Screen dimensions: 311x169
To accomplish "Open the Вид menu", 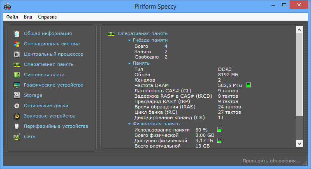I will pyautogui.click(x=28, y=17).
